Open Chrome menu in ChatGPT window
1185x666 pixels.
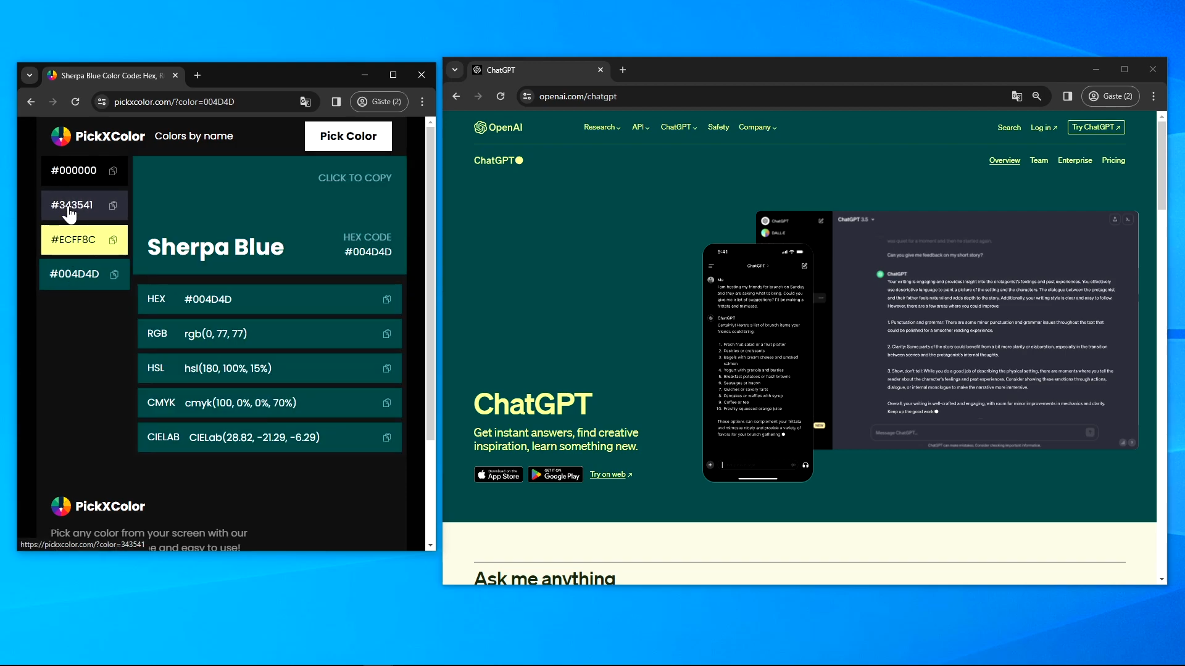click(1154, 96)
